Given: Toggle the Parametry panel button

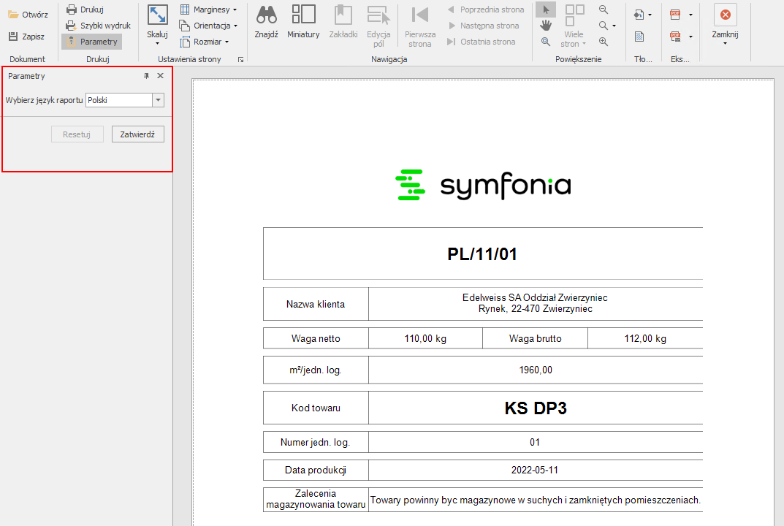Looking at the screenshot, I should click(91, 42).
